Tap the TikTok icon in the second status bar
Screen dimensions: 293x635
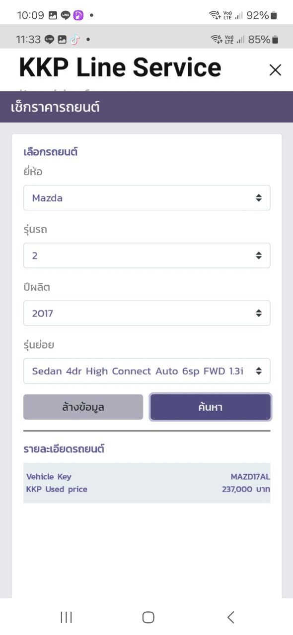(74, 39)
